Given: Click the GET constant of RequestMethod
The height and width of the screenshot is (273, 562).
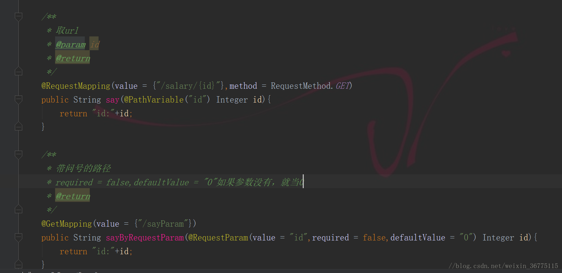Looking at the screenshot, I should [x=342, y=86].
